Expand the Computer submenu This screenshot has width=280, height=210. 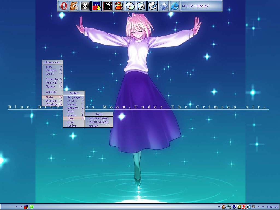52,79
